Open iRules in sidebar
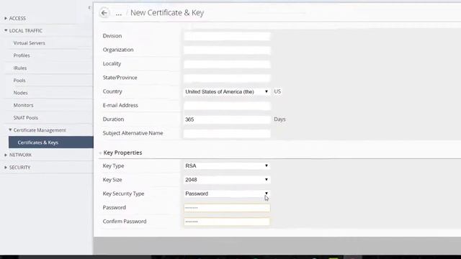Viewport: 461px width, 259px height. (20, 68)
